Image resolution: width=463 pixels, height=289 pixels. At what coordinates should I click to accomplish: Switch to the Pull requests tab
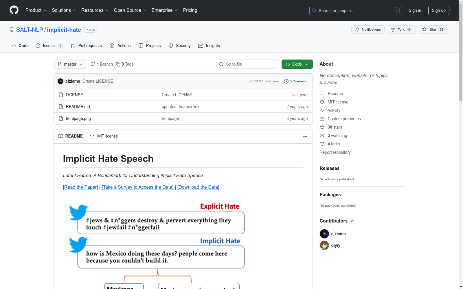[x=86, y=46]
